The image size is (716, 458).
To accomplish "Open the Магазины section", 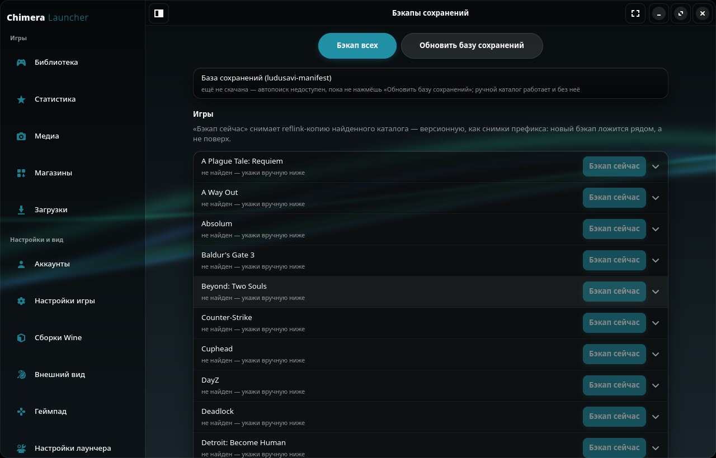I will pyautogui.click(x=73, y=173).
